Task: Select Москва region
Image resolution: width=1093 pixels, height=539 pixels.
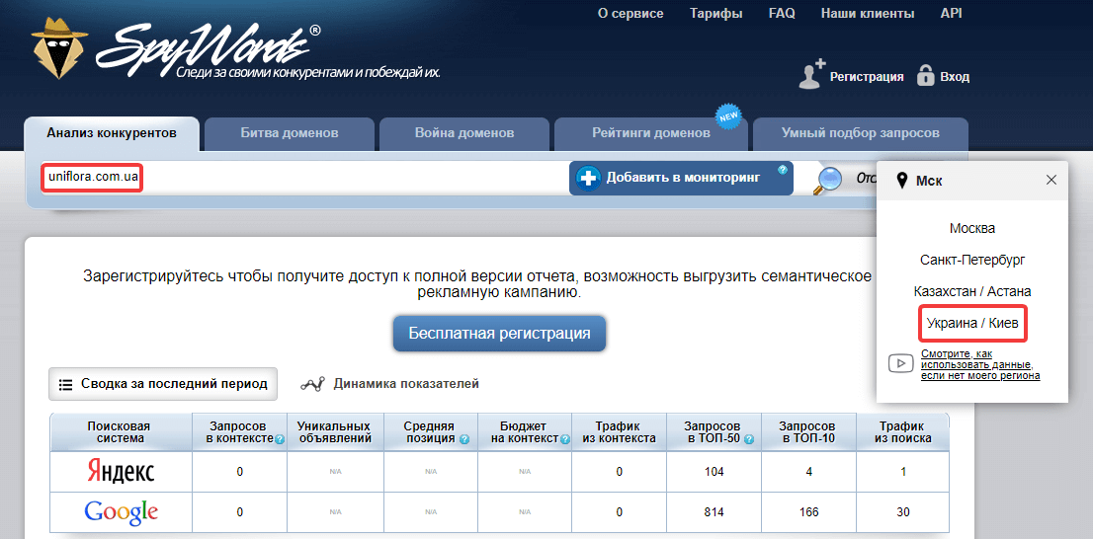Action: pos(971,228)
